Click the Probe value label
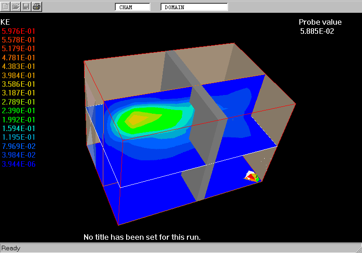This screenshot has width=362, height=253. pos(320,22)
